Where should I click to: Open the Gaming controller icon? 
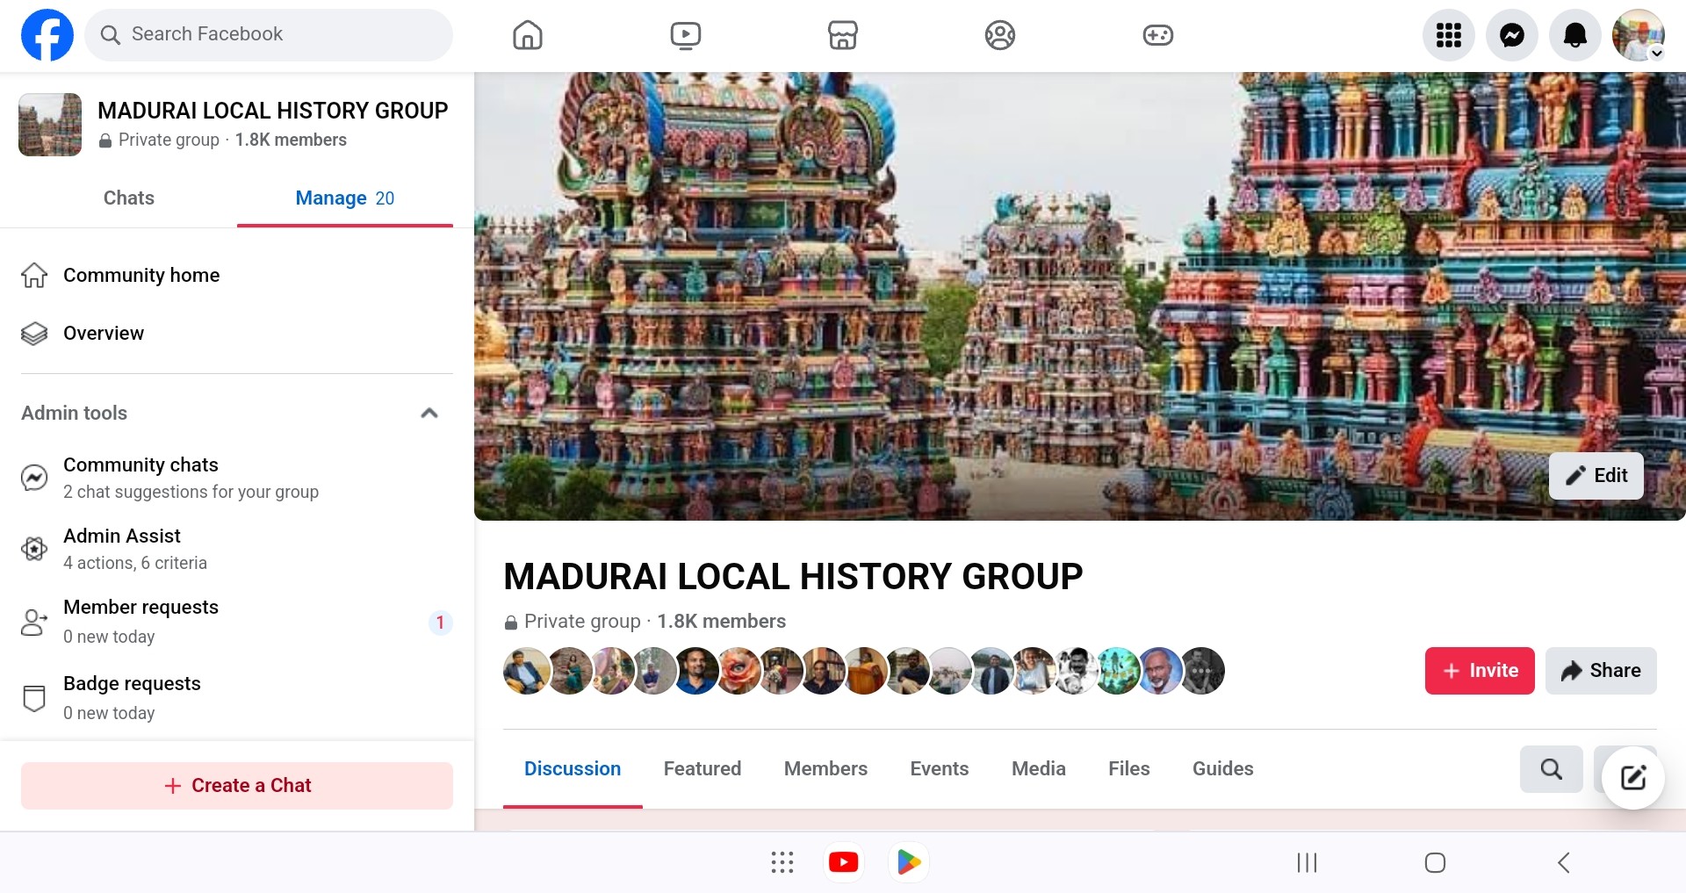pyautogui.click(x=1157, y=35)
